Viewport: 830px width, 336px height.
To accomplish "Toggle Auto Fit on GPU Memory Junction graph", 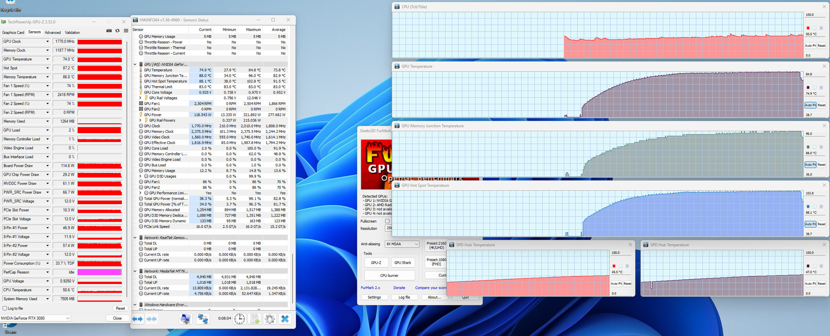I will tap(810, 165).
